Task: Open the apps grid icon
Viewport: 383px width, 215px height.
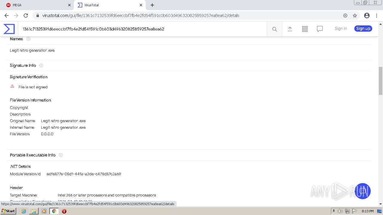Action: [x=305, y=29]
